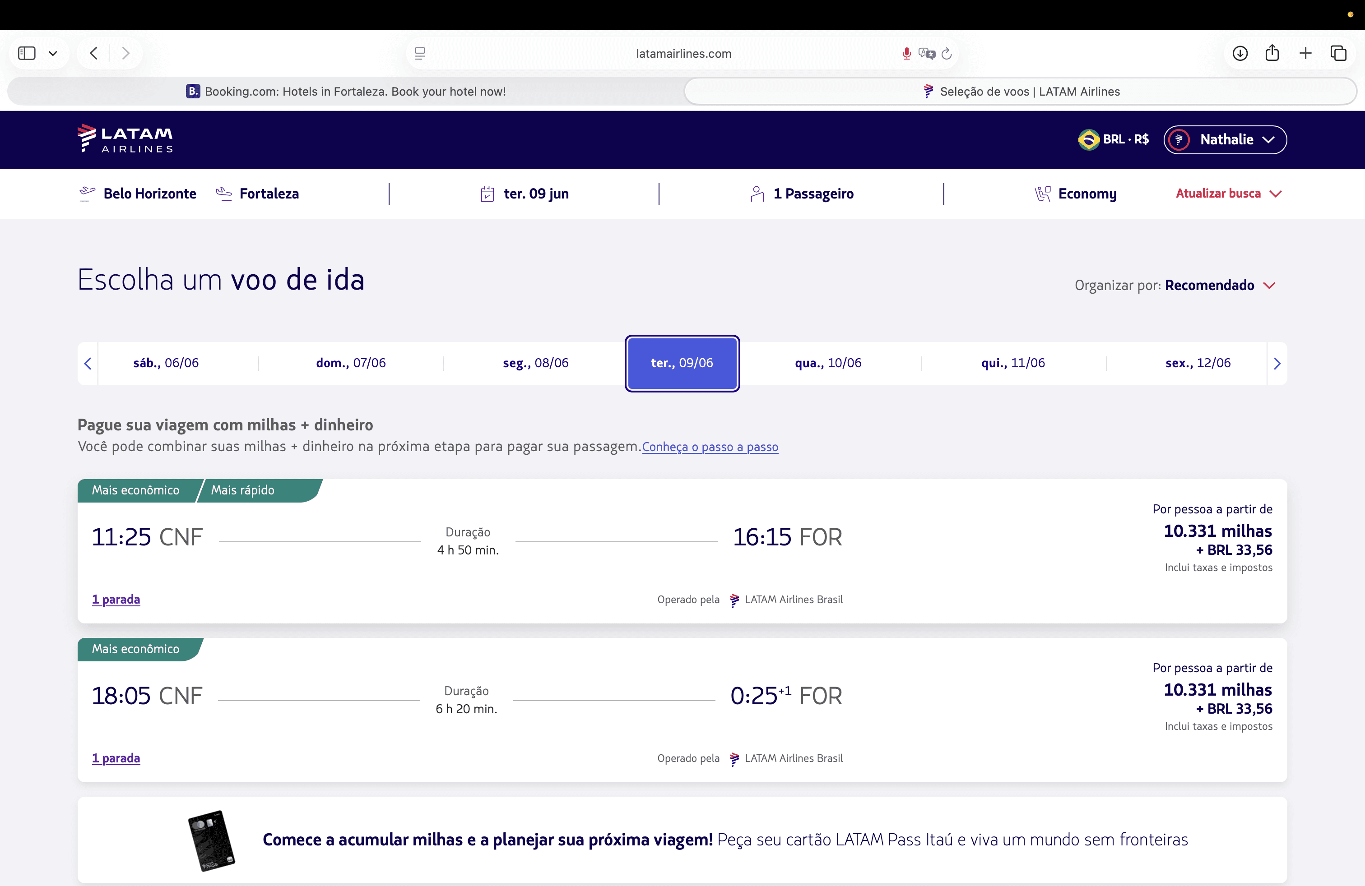This screenshot has width=1365, height=886.
Task: Expand Atualizar busca
Action: (1229, 194)
